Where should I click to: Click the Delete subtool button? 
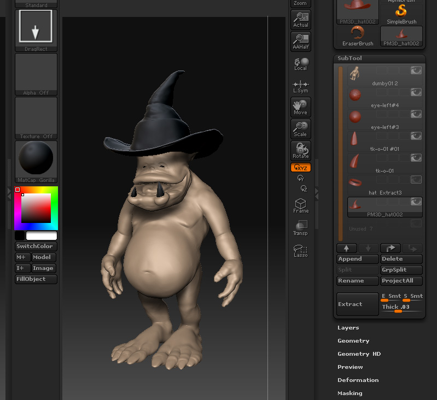tap(401, 259)
